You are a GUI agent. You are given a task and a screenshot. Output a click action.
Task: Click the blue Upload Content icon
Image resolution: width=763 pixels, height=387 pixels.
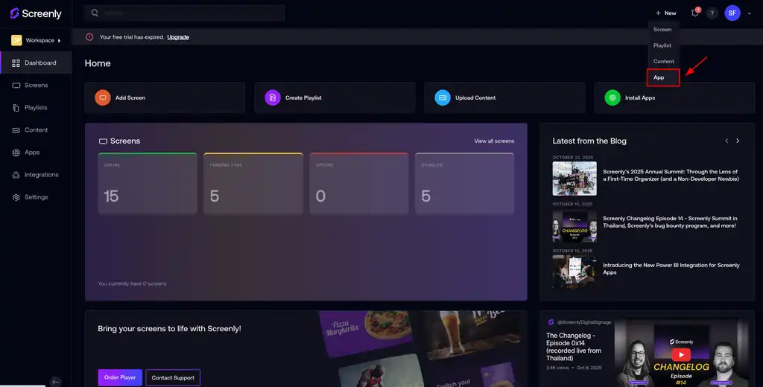tap(443, 97)
